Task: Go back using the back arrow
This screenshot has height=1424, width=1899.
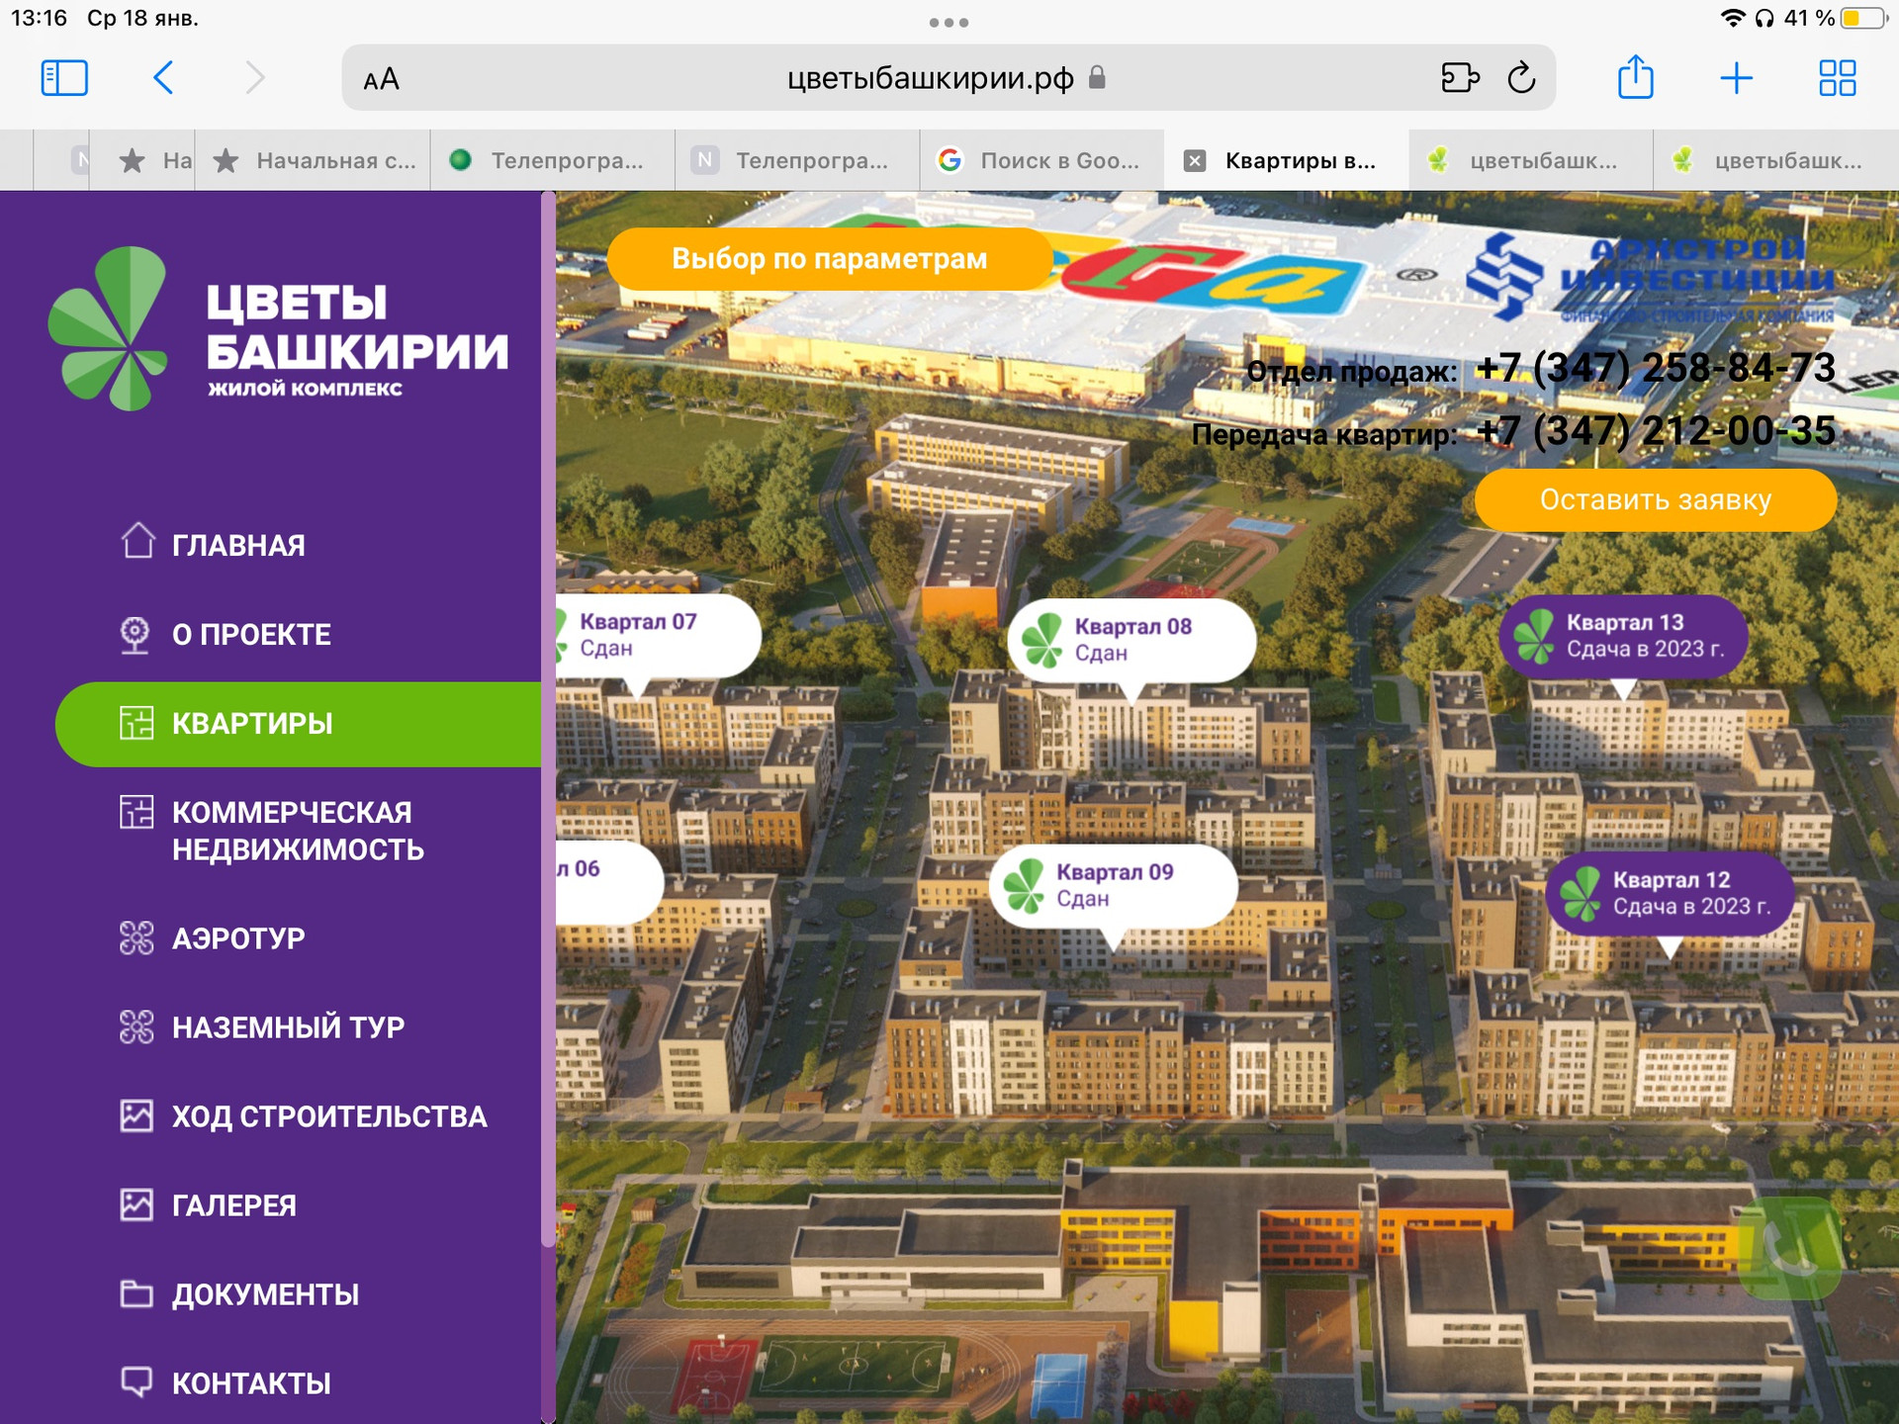Action: 164,78
